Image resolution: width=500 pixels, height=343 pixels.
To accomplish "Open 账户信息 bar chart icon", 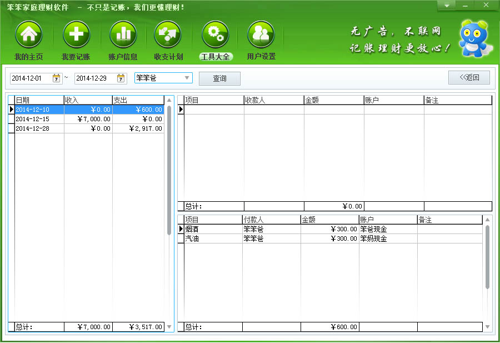I will point(123,35).
